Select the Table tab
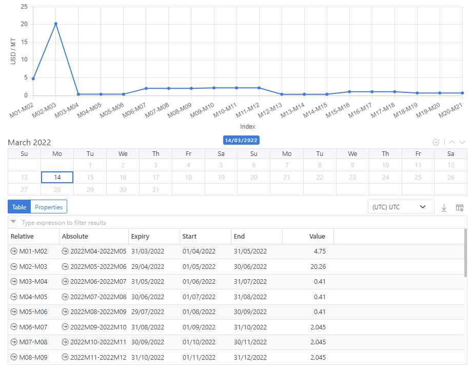473x371 pixels. click(x=19, y=207)
